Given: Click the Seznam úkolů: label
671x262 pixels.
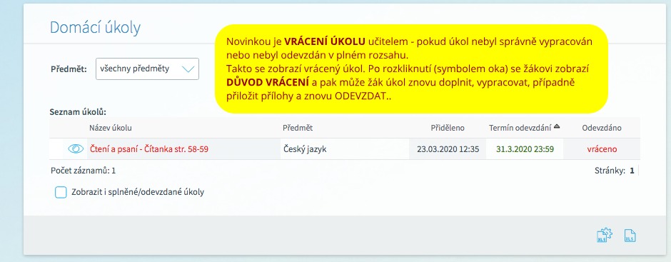Looking at the screenshot, I should [x=78, y=112].
